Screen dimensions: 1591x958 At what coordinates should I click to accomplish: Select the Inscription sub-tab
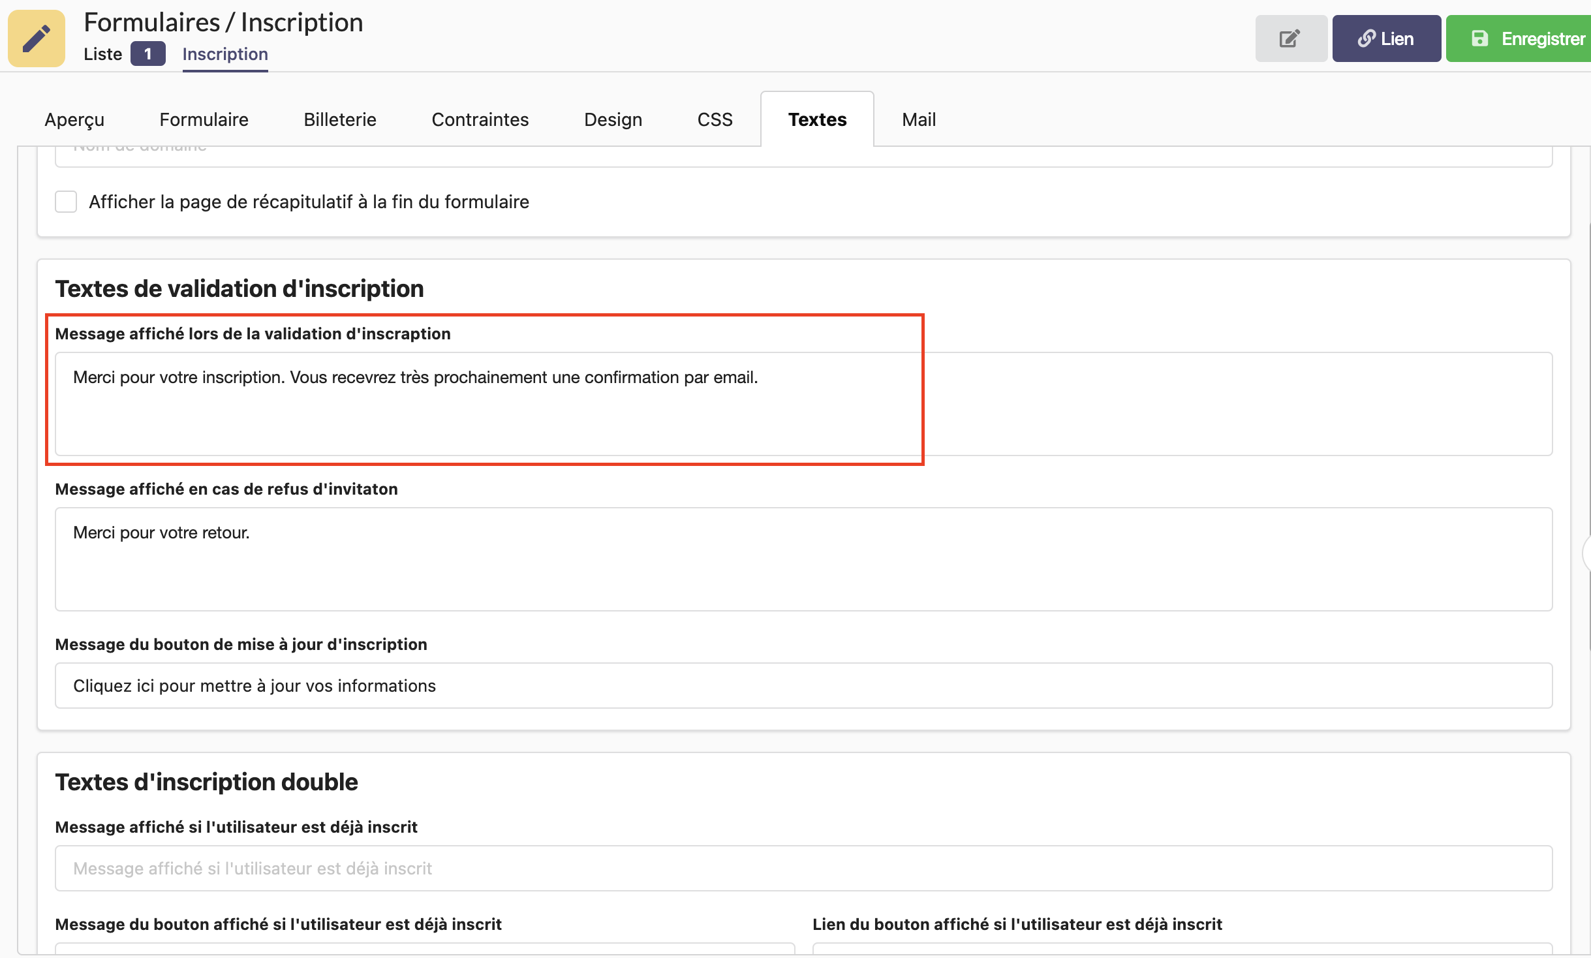click(x=225, y=54)
